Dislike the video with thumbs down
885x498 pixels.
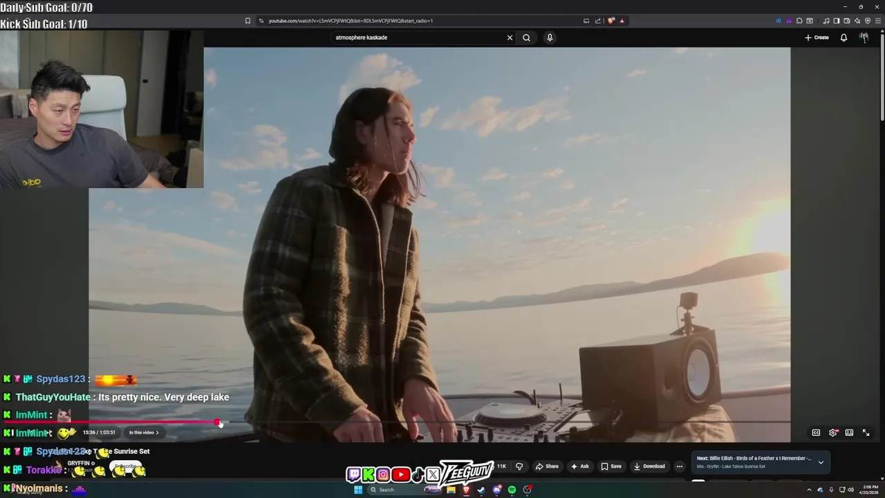coord(519,466)
